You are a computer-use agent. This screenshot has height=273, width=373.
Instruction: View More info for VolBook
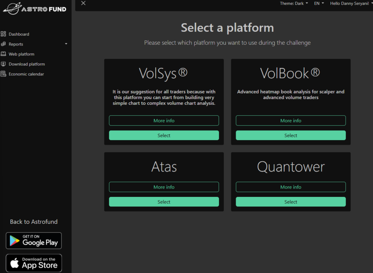click(x=291, y=120)
